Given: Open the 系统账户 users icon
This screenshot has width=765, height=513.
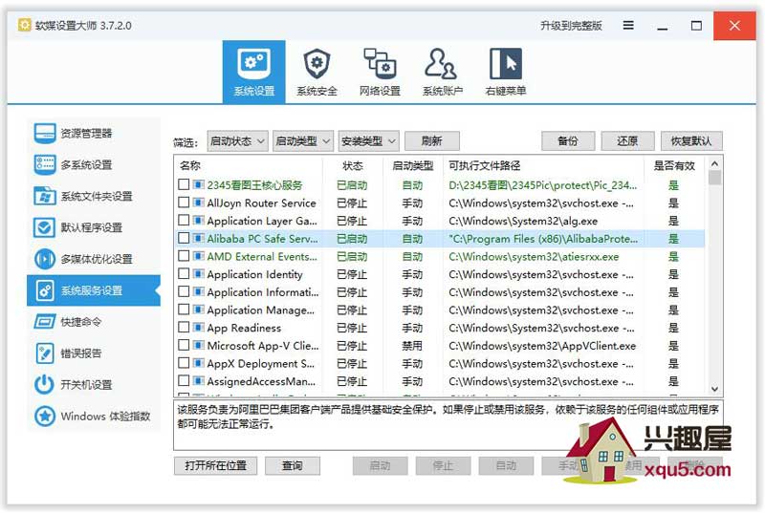Looking at the screenshot, I should [442, 63].
